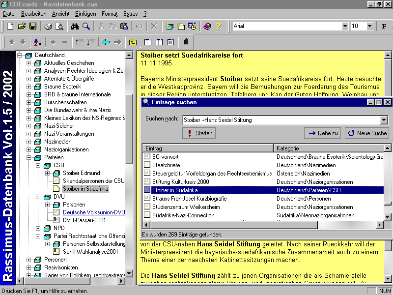Screen dimensions: 393x295
Task: Click the cyan back arrow icon
Action: point(106,42)
